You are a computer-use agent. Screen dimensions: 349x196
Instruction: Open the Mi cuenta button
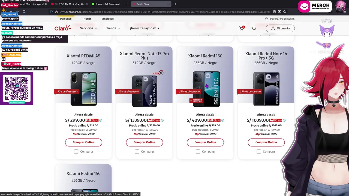coord(280,28)
